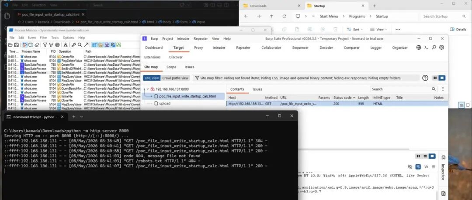Open Burp Suite settings gear icon
Screen dimensions: 472x200
[441, 47]
